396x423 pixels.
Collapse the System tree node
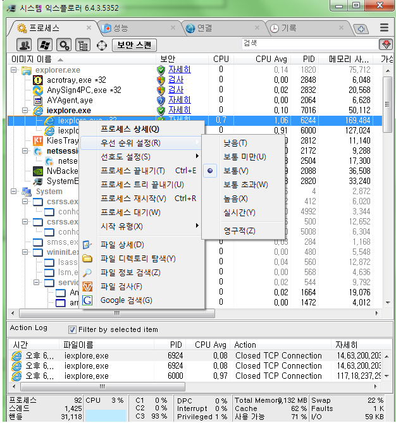click(x=13, y=192)
